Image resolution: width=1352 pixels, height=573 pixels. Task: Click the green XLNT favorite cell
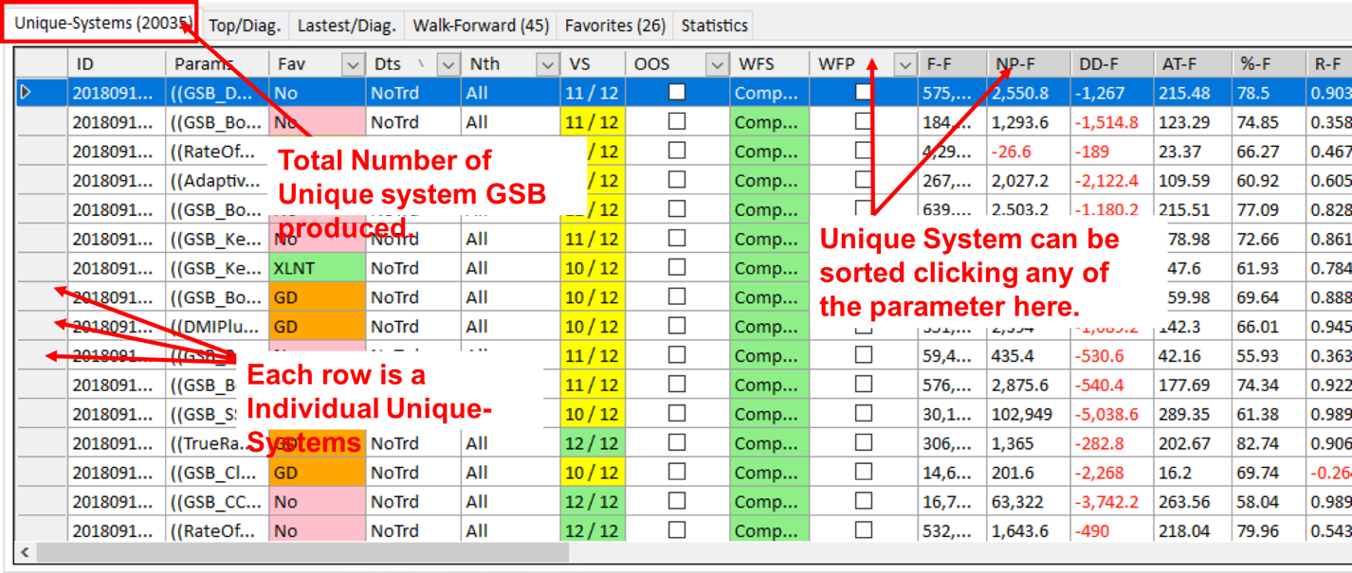317,268
